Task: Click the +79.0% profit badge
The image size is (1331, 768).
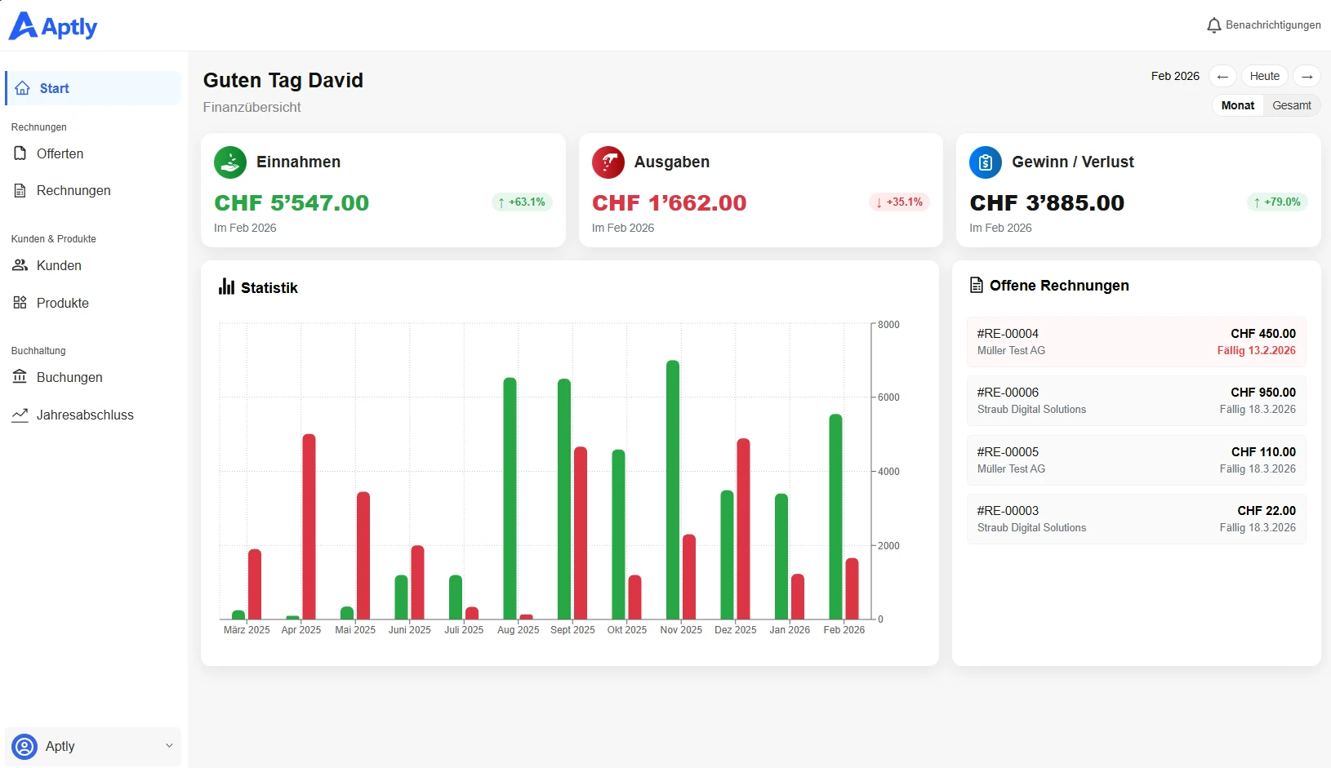Action: (x=1277, y=202)
